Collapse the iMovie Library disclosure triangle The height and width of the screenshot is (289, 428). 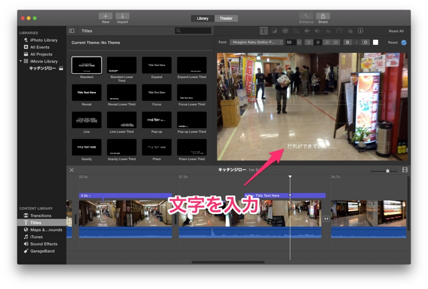[x=21, y=61]
